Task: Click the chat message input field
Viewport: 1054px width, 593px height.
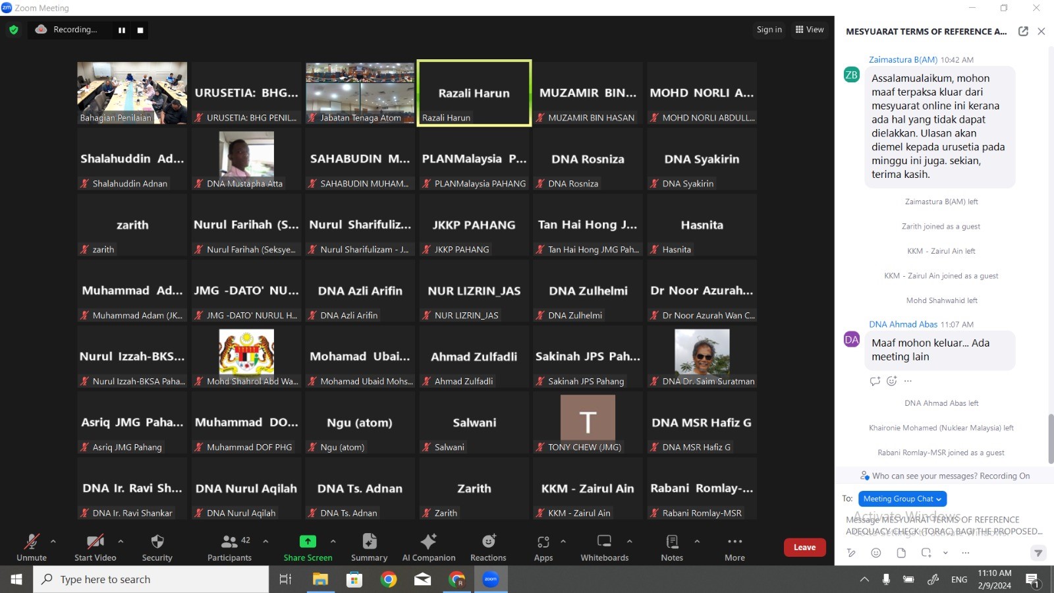Action: pos(944,526)
